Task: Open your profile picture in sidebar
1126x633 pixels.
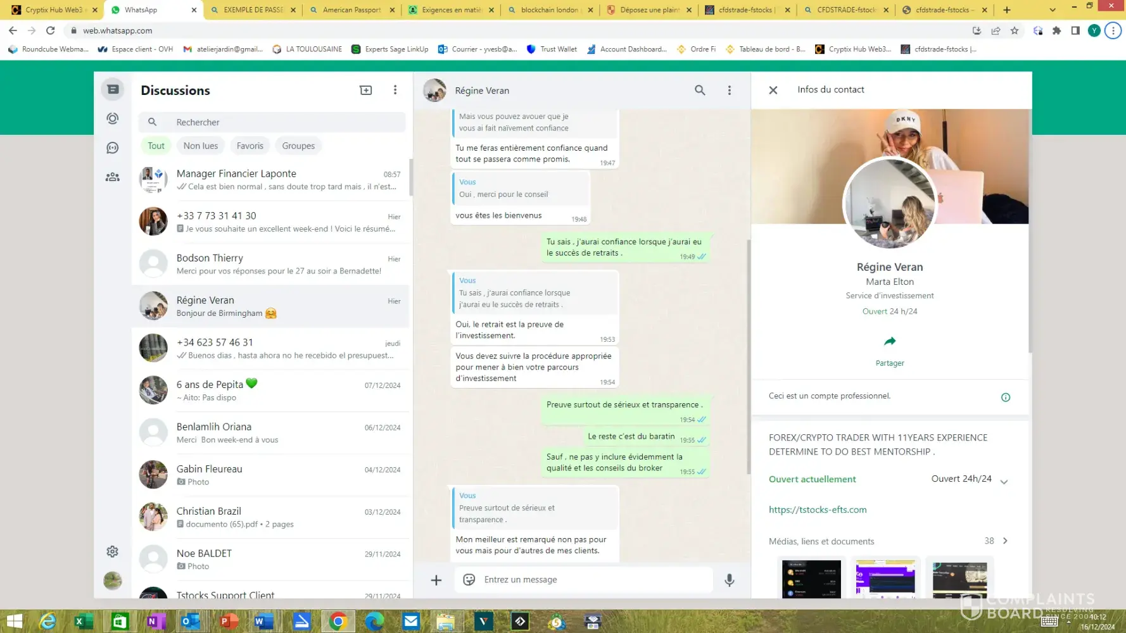Action: pyautogui.click(x=113, y=580)
